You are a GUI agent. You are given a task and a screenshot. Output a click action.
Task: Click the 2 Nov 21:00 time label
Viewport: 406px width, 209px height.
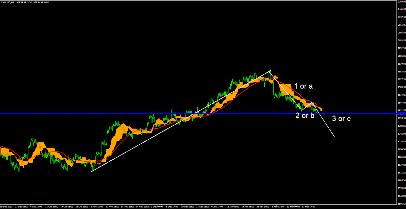coord(97,207)
